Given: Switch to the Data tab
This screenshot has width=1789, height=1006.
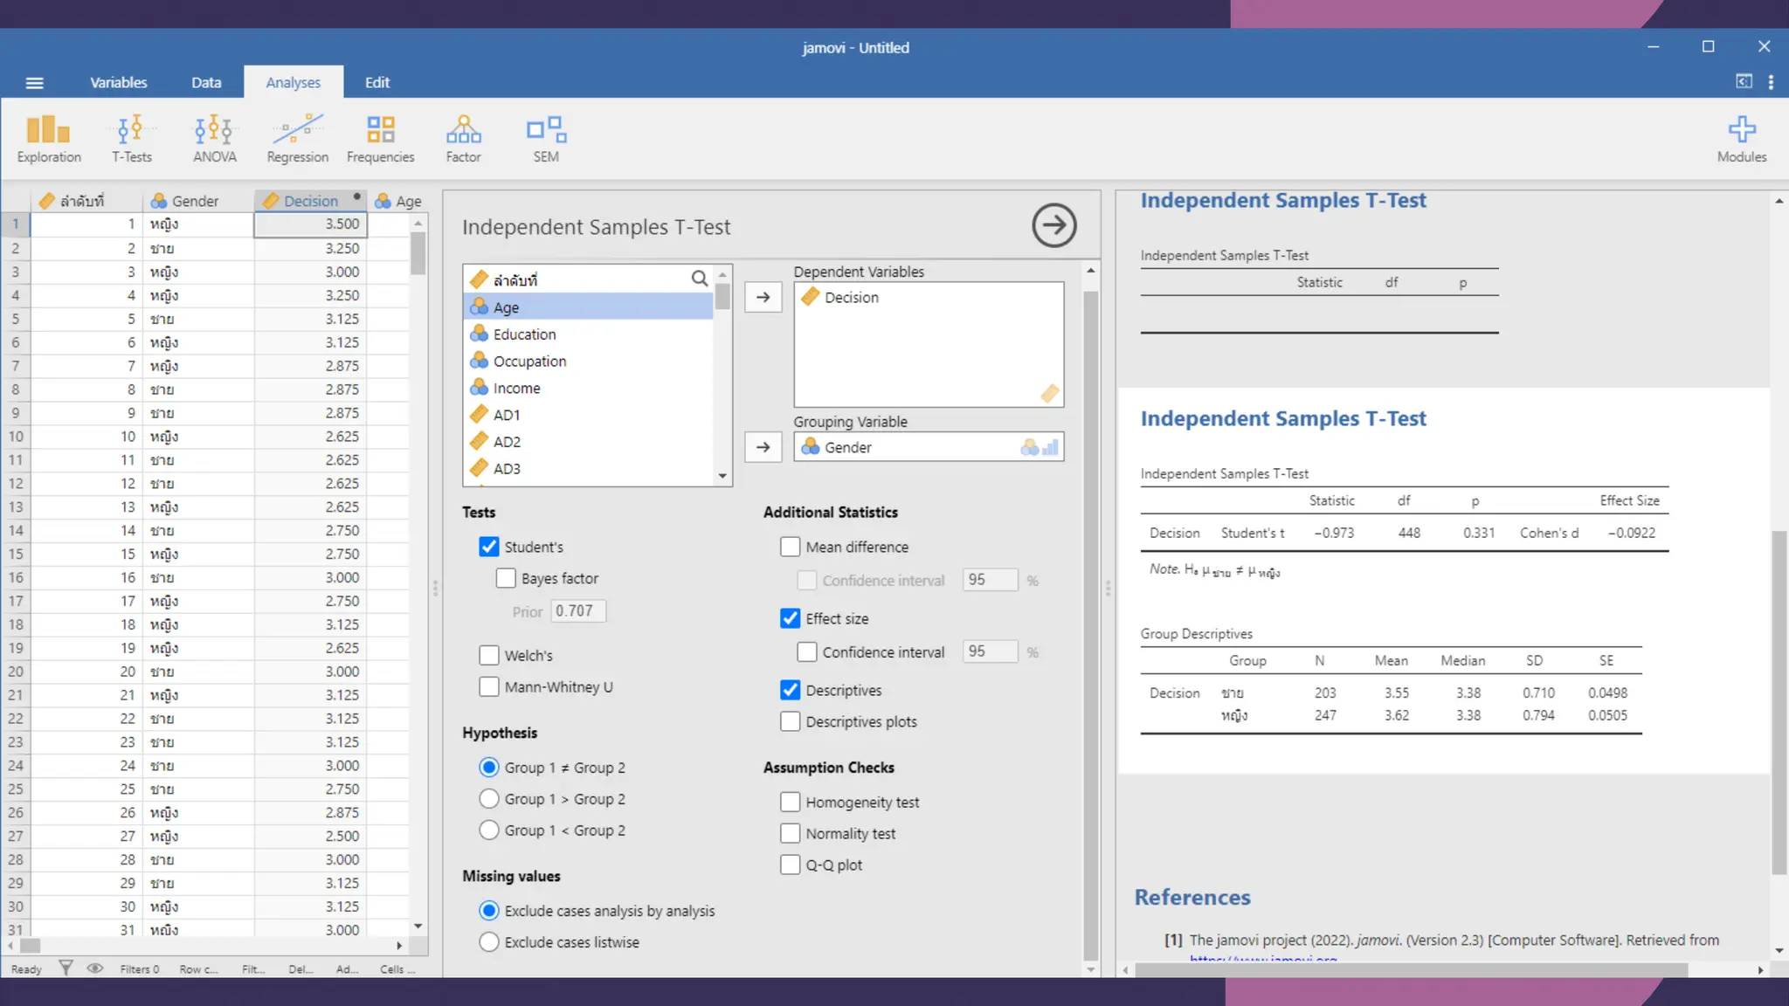Looking at the screenshot, I should click(206, 82).
